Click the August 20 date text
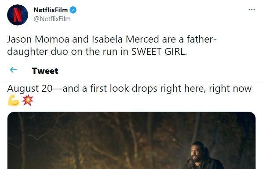263x169 pixels. 30,88
